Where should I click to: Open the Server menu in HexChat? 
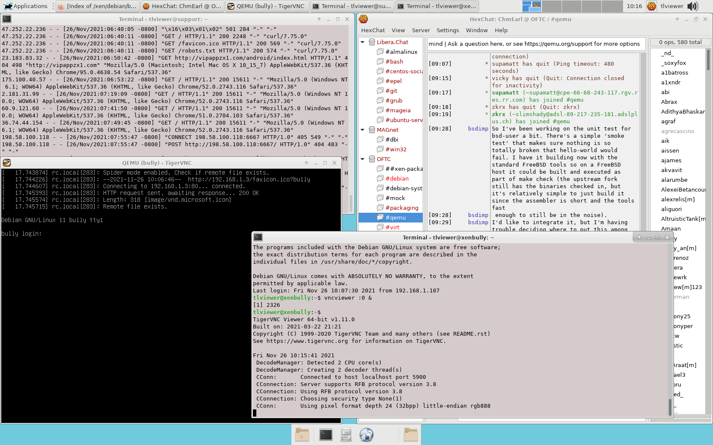pos(421,30)
